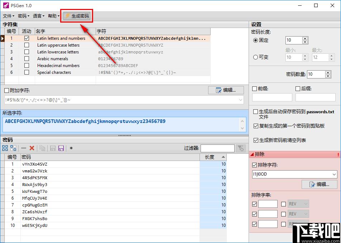341x243 pixels.
Task: Open the 帮助 menu
Action: [54, 16]
